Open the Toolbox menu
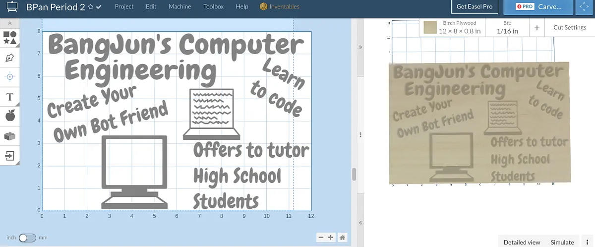595x247 pixels. [213, 7]
